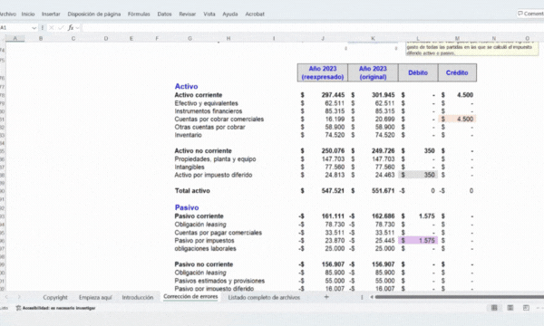This screenshot has height=326, width=544.
Task: Add a new sheet with plus icon
Action: (x=326, y=297)
